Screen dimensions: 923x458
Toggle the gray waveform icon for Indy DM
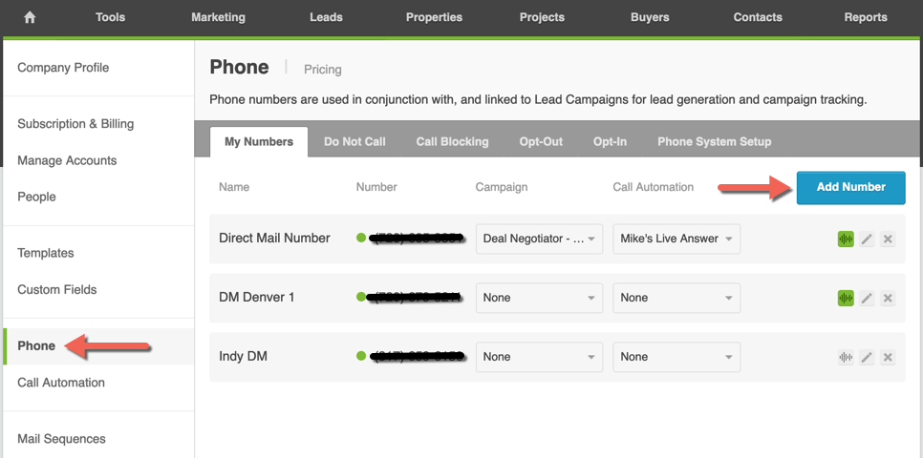(846, 357)
